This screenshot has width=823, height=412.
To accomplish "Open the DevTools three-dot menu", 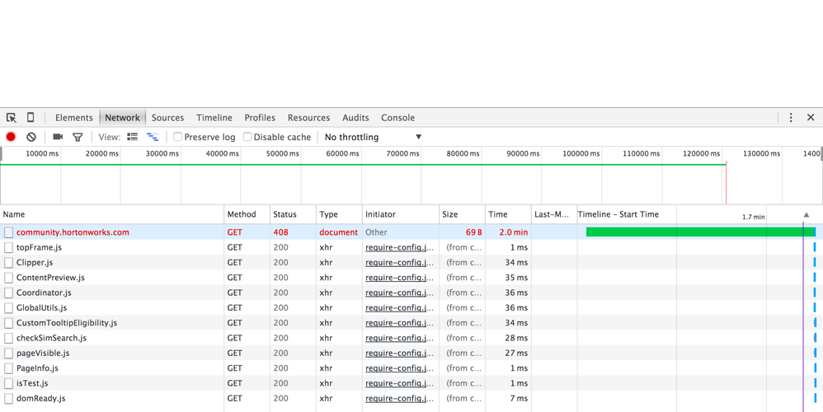I will click(791, 118).
